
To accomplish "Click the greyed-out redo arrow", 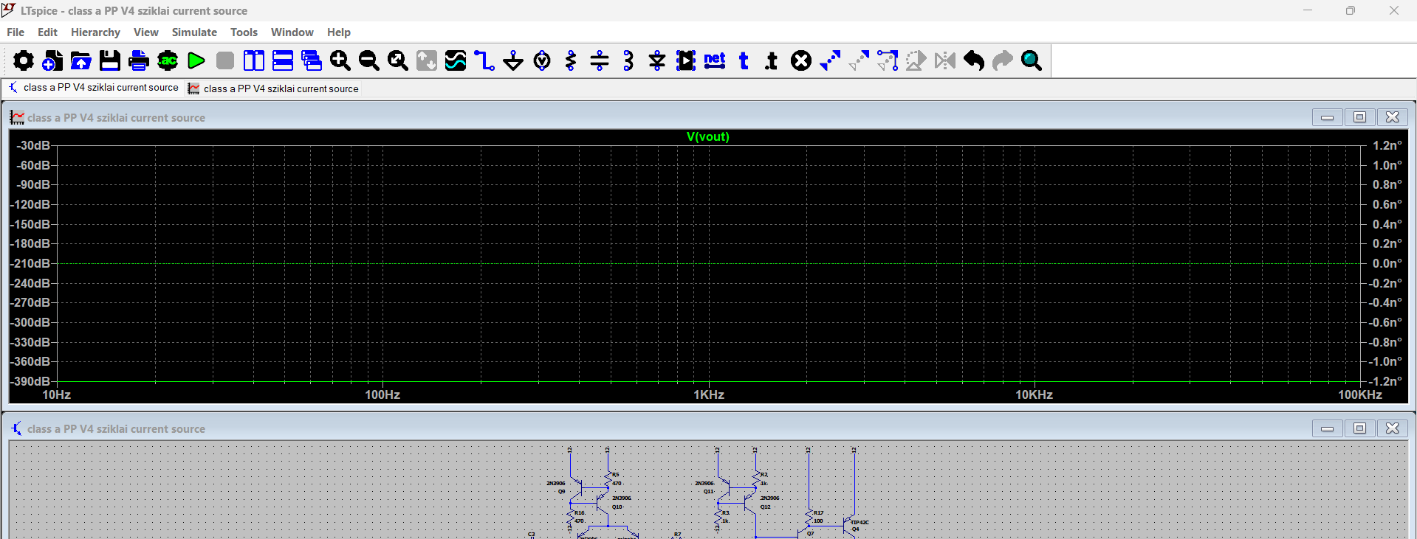I will (1003, 60).
